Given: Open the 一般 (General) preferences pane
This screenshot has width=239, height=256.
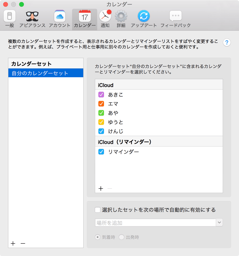Looking at the screenshot, I should pyautogui.click(x=10, y=19).
